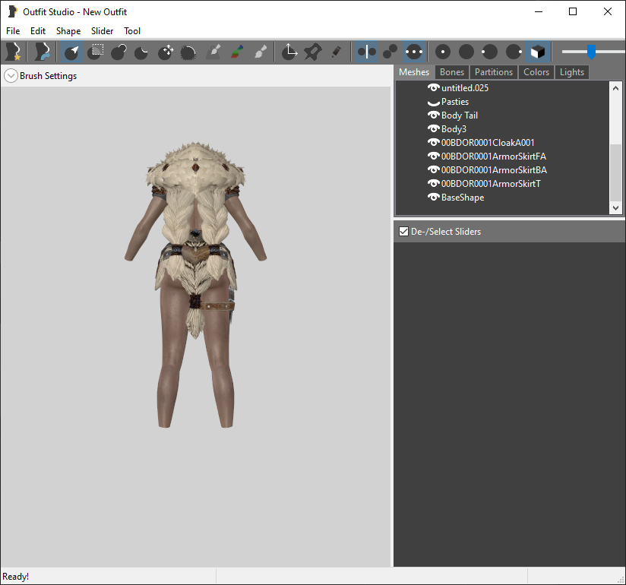This screenshot has height=585, width=626.
Task: Choose the large solid brush preset
Action: tap(466, 52)
